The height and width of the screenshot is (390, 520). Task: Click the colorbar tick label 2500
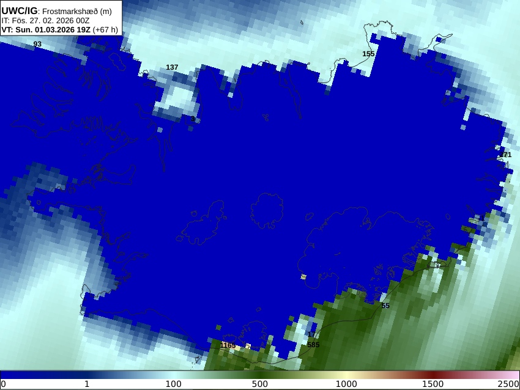pyautogui.click(x=508, y=384)
